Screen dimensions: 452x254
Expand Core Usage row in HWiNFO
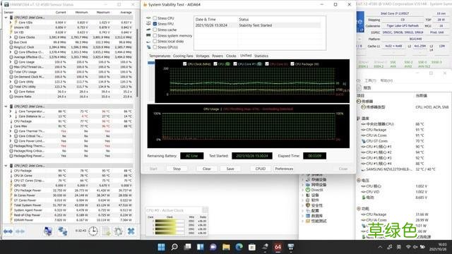11,62
